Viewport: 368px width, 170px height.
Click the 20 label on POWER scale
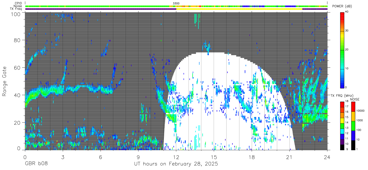pyautogui.click(x=347, y=49)
